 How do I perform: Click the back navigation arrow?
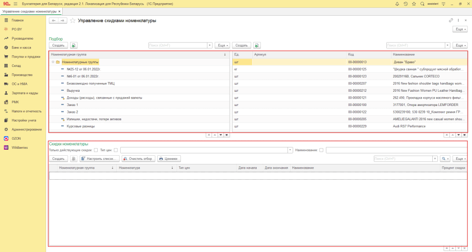pos(53,20)
